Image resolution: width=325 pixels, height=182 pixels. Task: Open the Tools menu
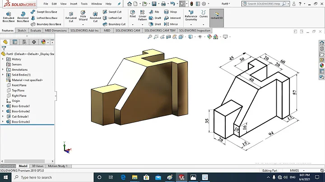click(84, 4)
